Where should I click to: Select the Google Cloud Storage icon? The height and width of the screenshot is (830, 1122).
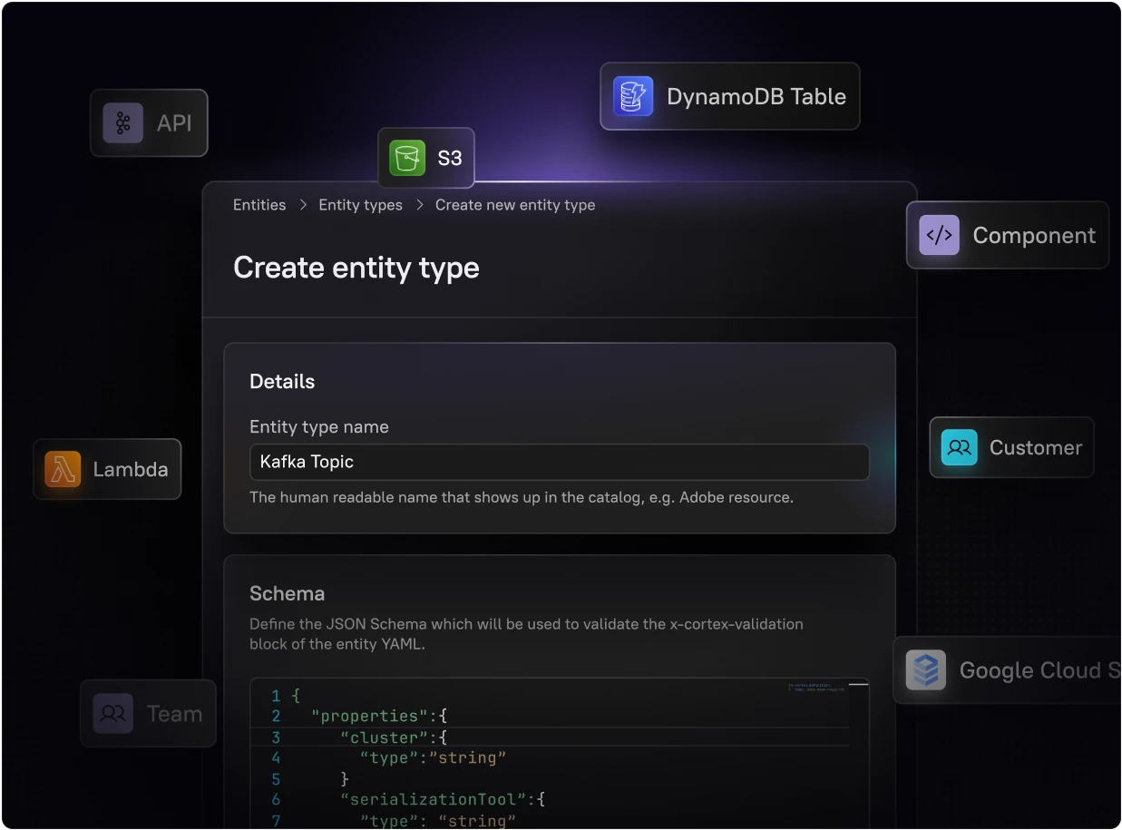(925, 670)
